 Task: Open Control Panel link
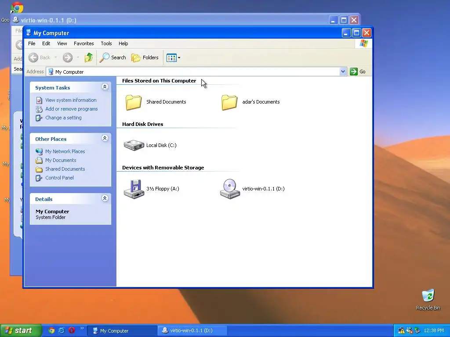click(x=59, y=178)
